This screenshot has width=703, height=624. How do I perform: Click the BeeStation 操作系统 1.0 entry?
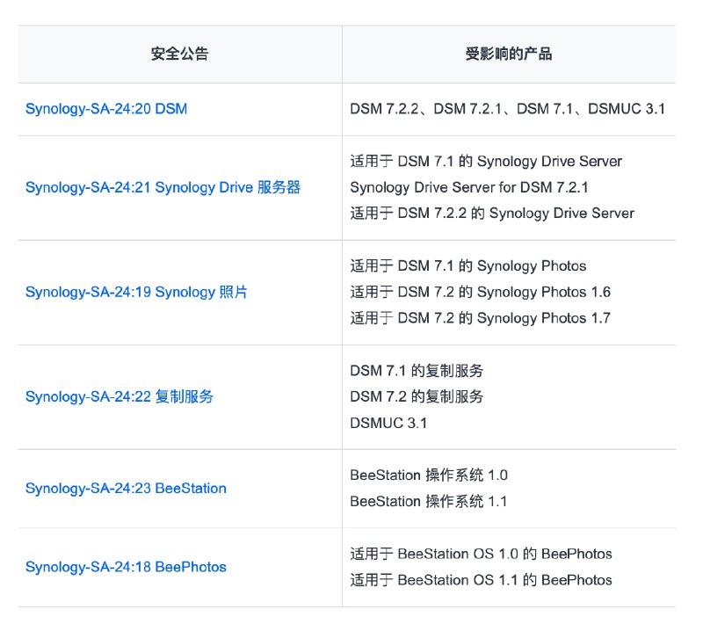tap(429, 475)
